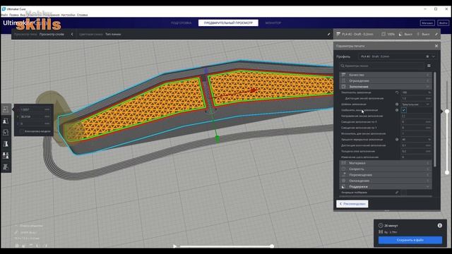Click the pencil icon on the view bar
Screen dimensions: 452x254
[x=328, y=34]
